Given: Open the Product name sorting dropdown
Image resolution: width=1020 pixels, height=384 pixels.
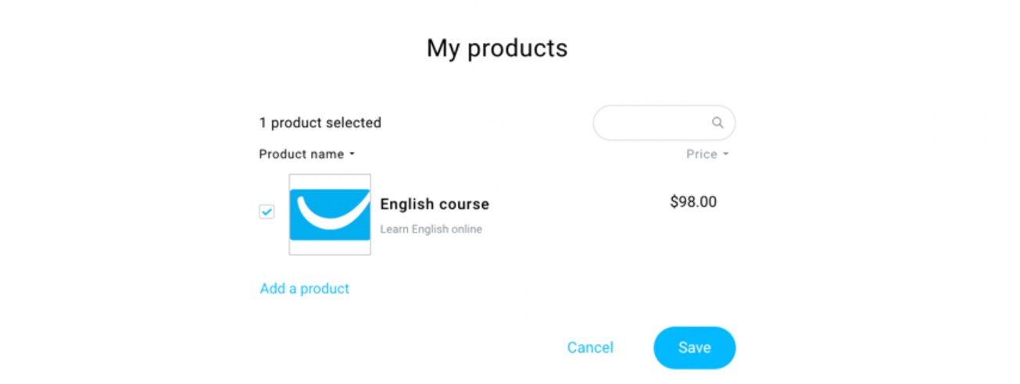Looking at the screenshot, I should tap(307, 155).
